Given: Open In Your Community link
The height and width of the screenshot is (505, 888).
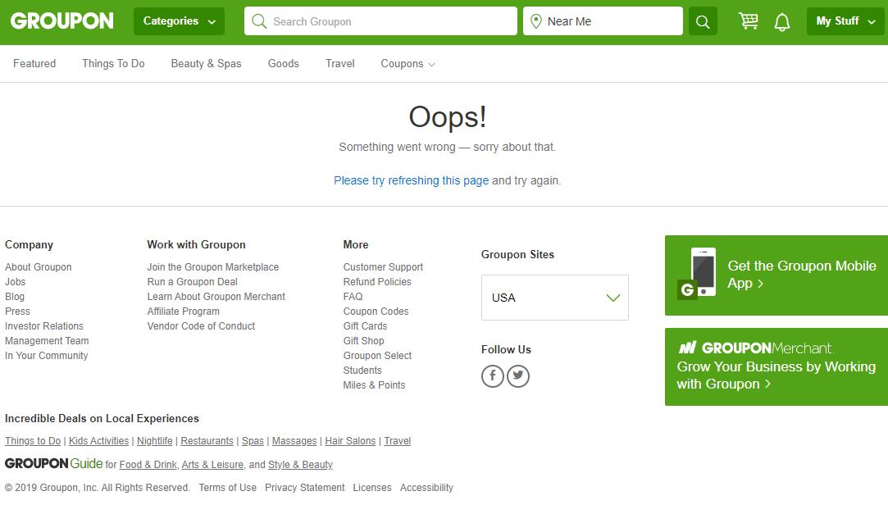Looking at the screenshot, I should pos(47,356).
